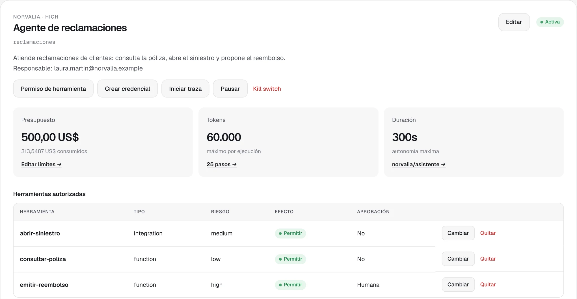Click the Activa status badge
The height and width of the screenshot is (299, 577).
(550, 22)
